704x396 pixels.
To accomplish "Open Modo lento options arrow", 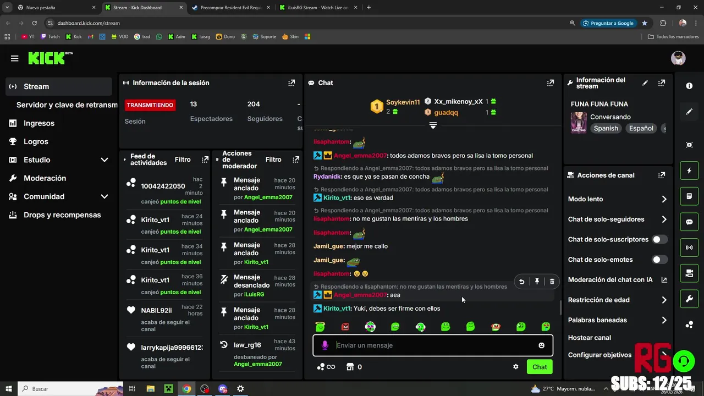I will [x=664, y=199].
